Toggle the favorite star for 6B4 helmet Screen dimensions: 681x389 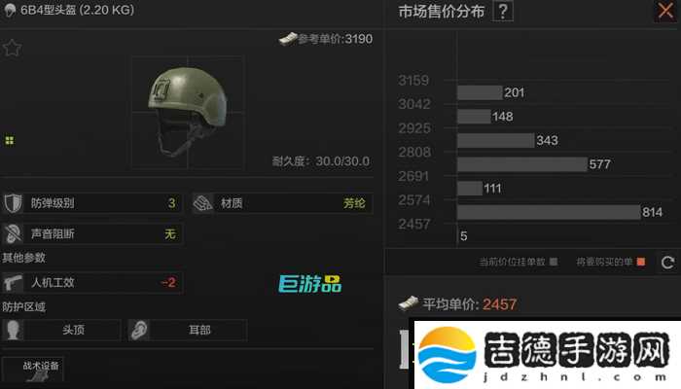(x=12, y=48)
